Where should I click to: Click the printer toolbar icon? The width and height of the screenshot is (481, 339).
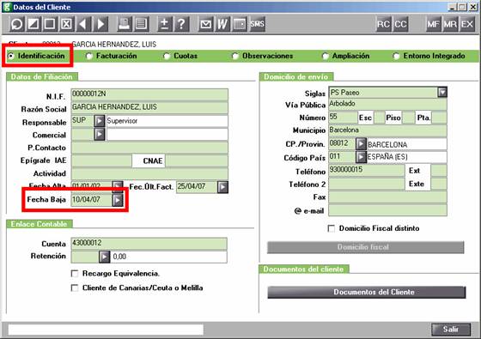coord(125,24)
